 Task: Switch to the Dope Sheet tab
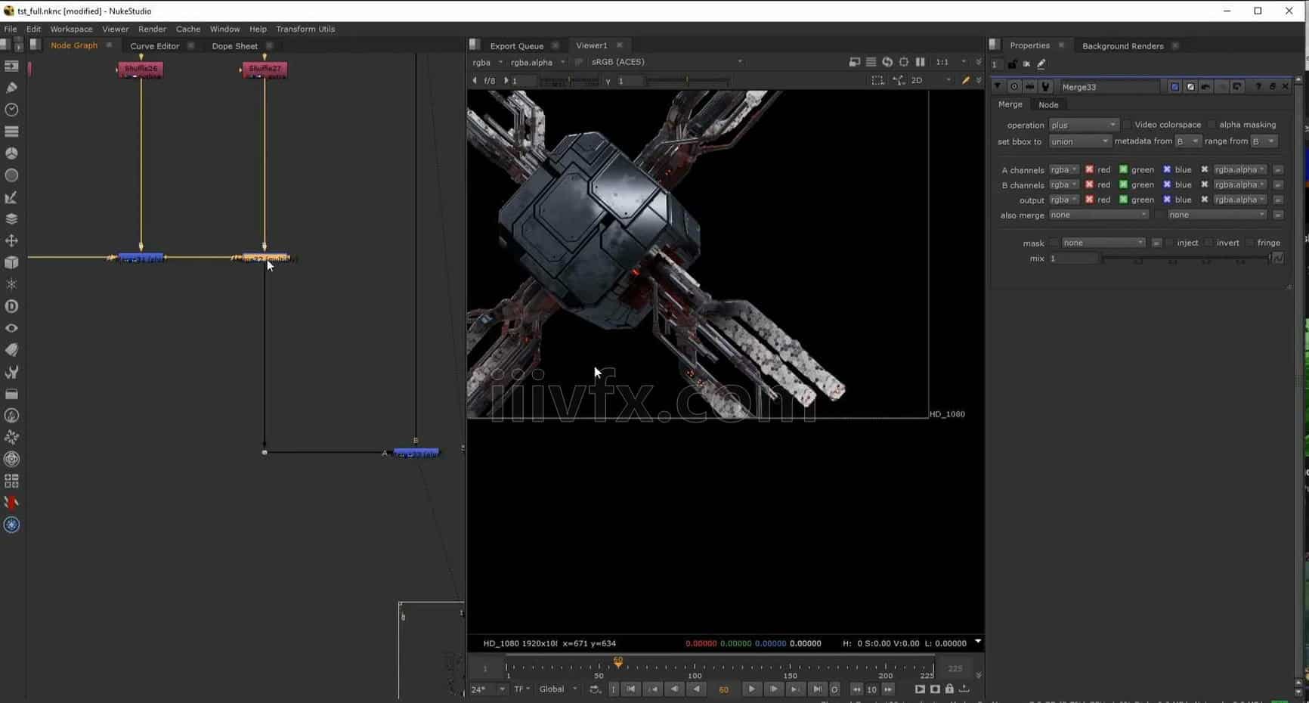[234, 45]
